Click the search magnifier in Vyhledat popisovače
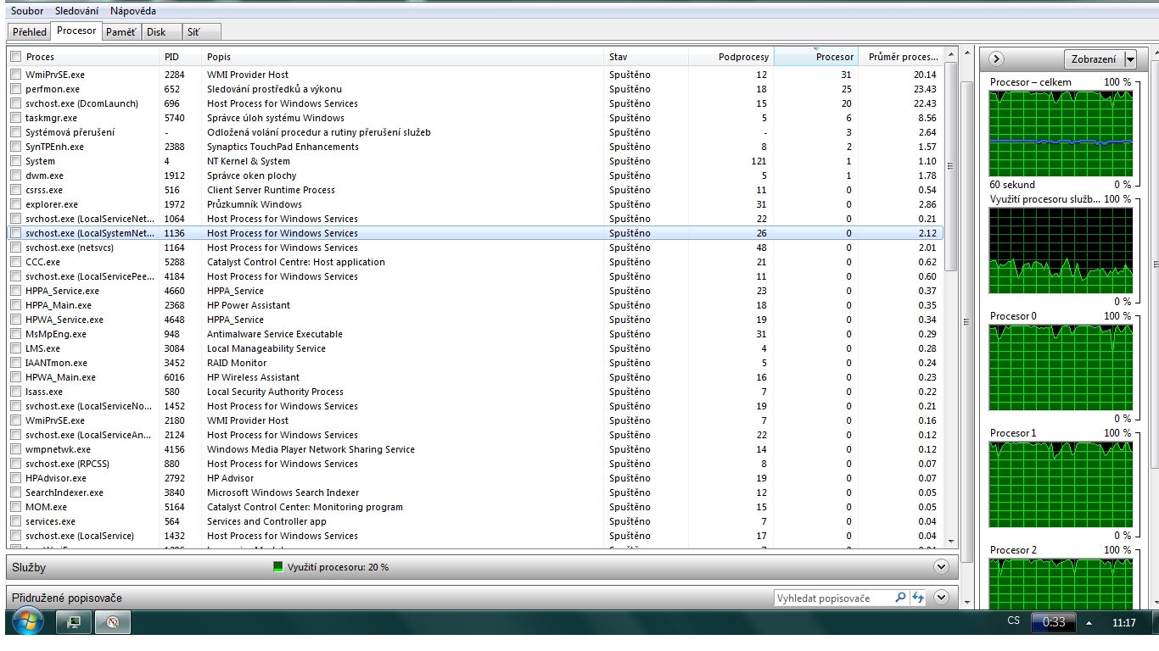Screen dimensions: 1159x651 [x=900, y=598]
